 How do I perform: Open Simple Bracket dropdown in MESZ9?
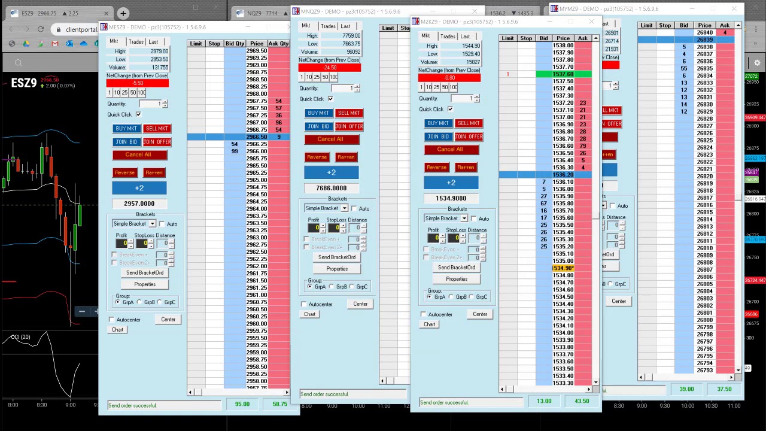tap(152, 224)
